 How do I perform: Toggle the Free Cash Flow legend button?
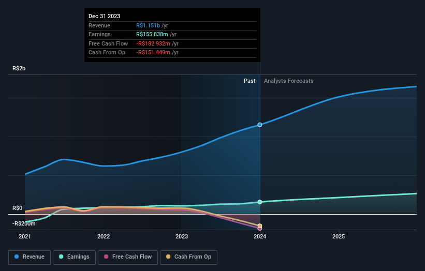pyautogui.click(x=128, y=257)
